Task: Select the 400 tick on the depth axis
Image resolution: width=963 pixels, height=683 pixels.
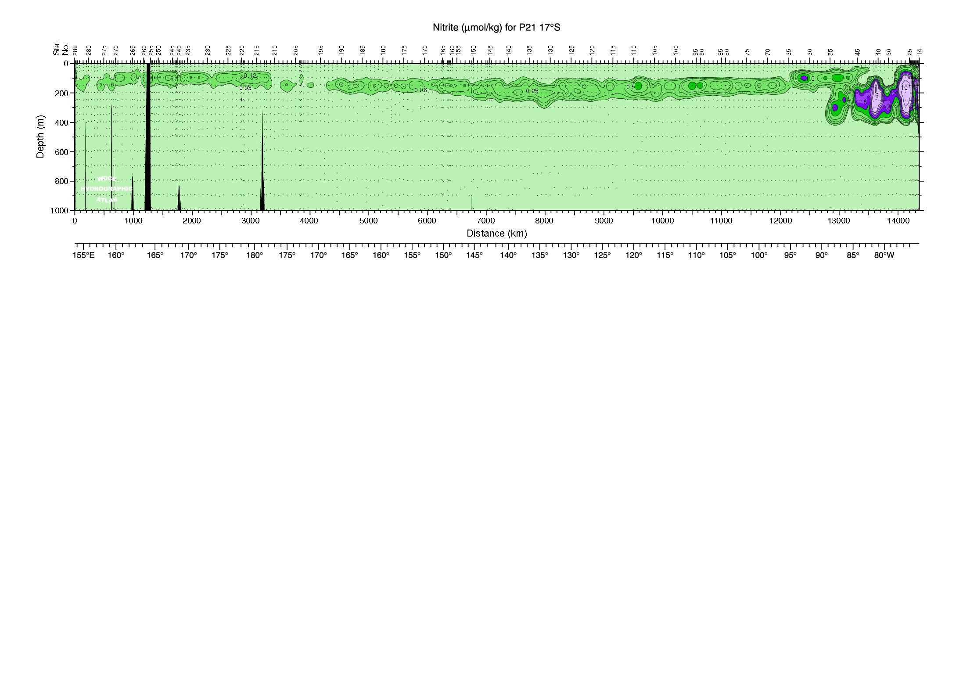Action: (62, 122)
